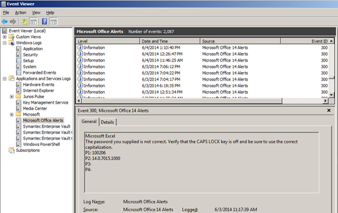Click the Event Viewer (Local) root icon
The height and width of the screenshot is (213, 338).
pyautogui.click(x=4, y=31)
